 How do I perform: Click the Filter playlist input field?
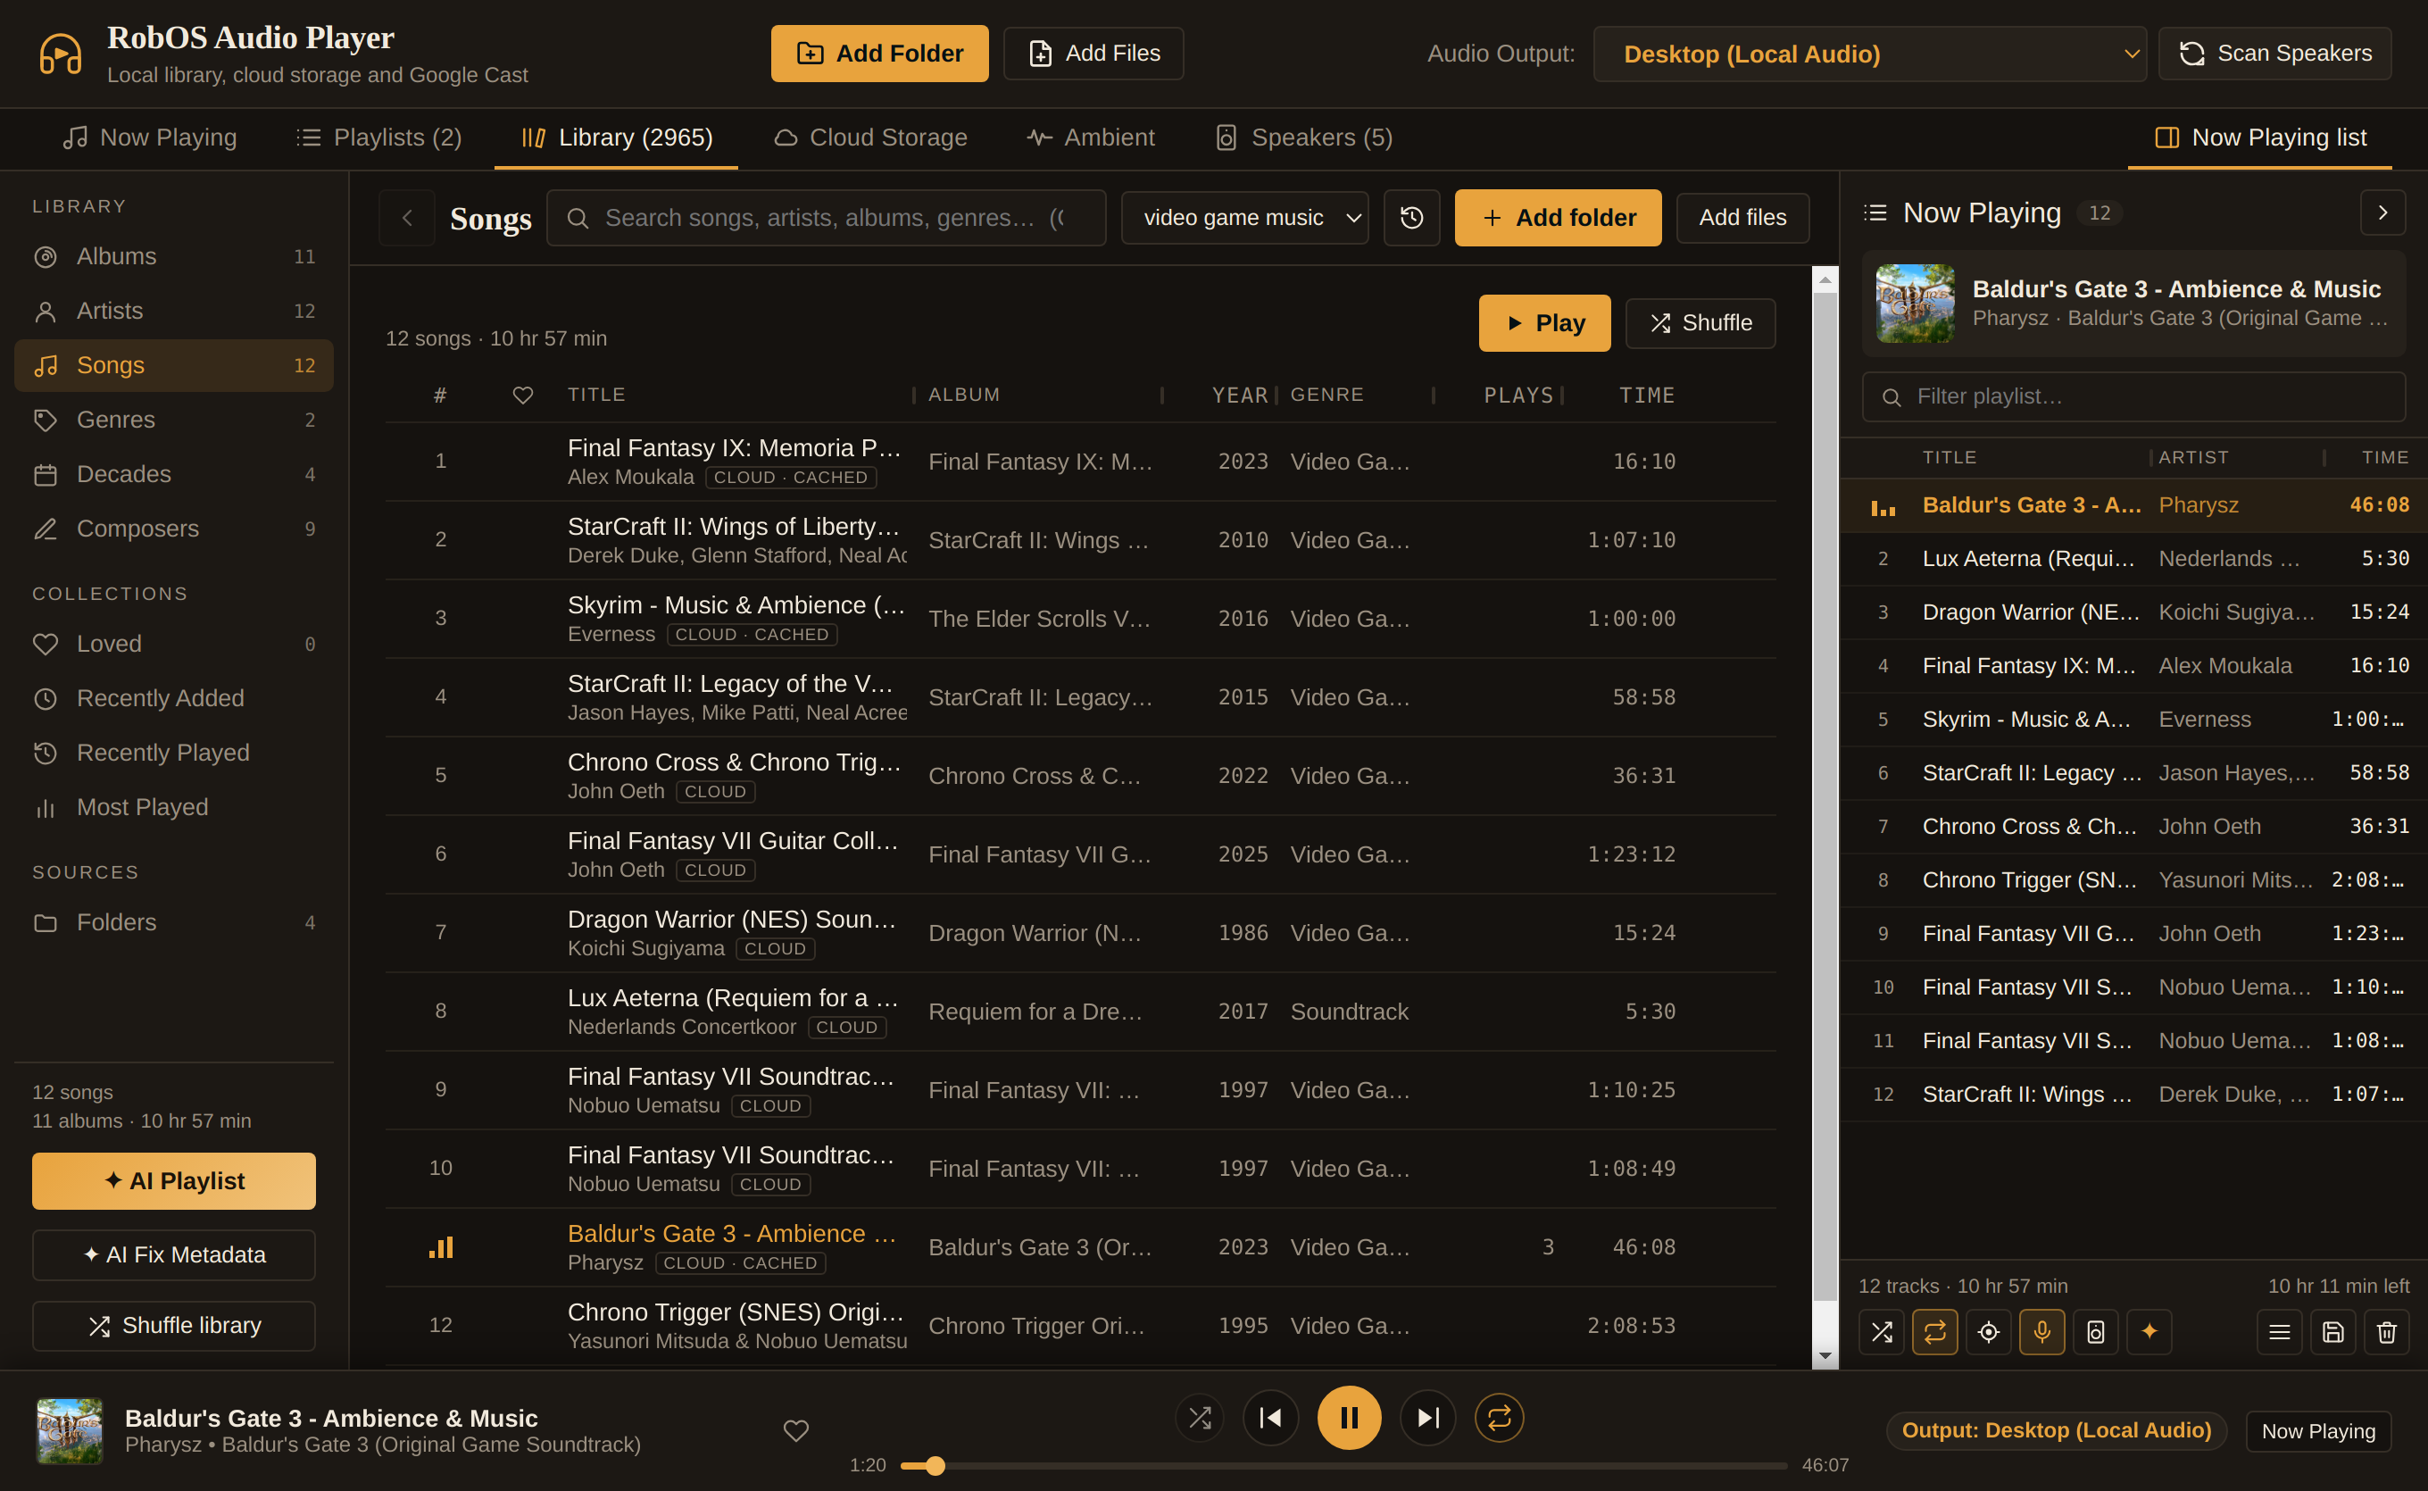click(x=2133, y=396)
